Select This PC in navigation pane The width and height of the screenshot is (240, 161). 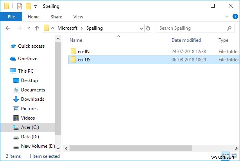tap(26, 71)
